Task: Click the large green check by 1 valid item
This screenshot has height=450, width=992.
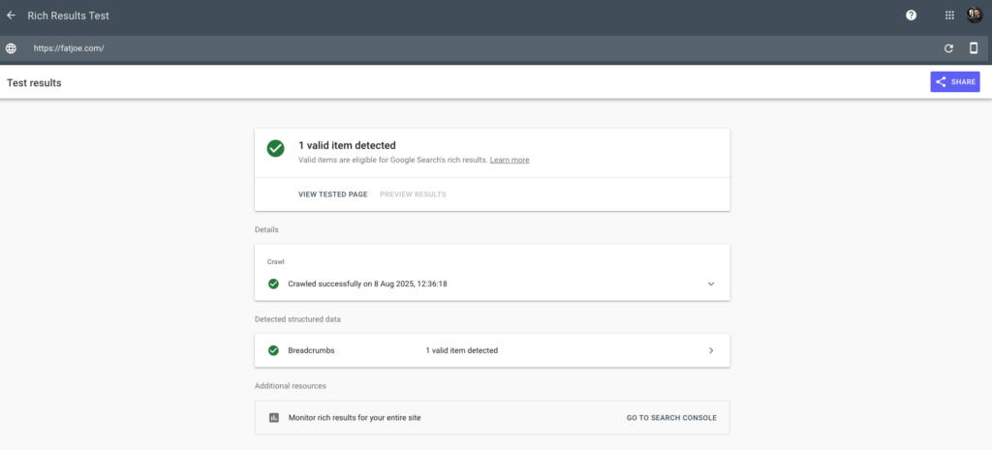Action: (x=275, y=148)
